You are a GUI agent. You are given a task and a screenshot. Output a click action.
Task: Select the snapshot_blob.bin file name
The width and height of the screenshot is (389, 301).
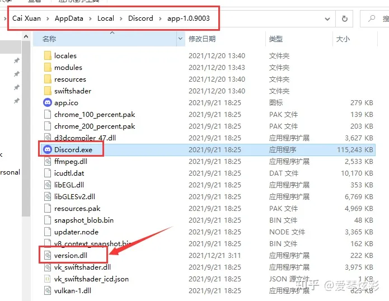click(84, 220)
